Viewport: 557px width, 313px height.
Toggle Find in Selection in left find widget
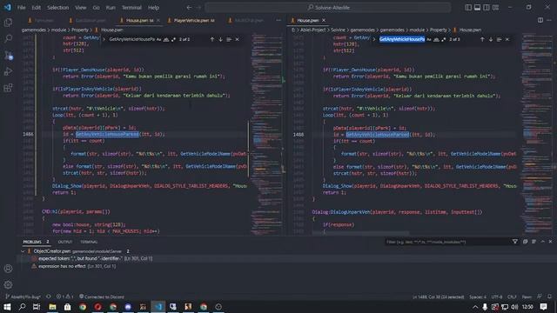coord(229,39)
